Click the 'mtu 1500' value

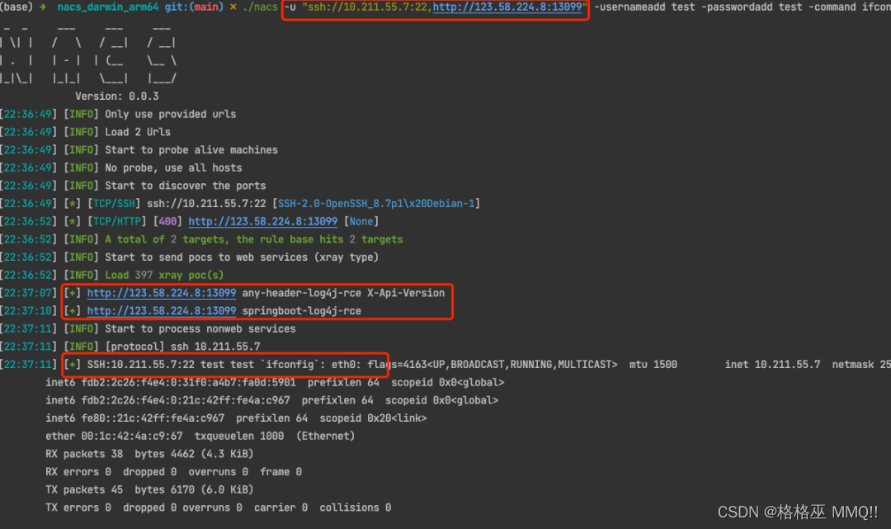(x=653, y=365)
